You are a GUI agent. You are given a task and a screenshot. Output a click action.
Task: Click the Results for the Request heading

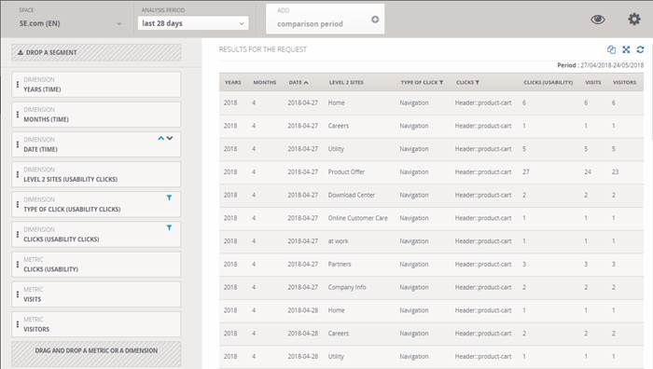(x=262, y=49)
